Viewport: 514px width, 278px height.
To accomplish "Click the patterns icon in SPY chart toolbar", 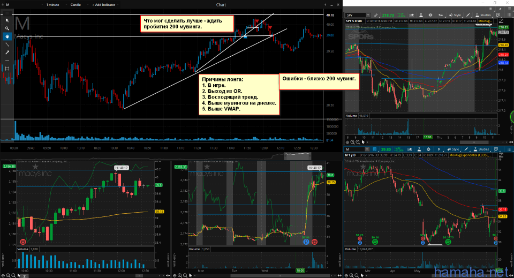I will click(x=498, y=15).
